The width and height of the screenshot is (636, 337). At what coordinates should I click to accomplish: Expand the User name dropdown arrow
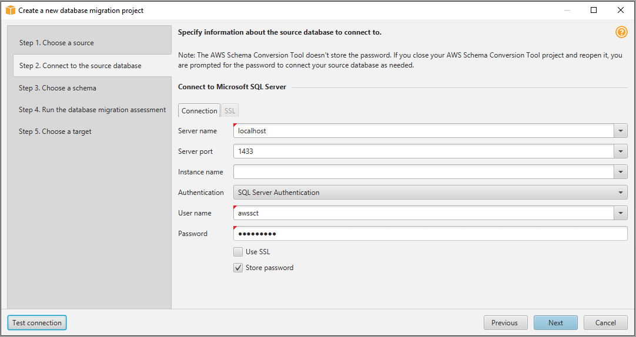point(621,213)
